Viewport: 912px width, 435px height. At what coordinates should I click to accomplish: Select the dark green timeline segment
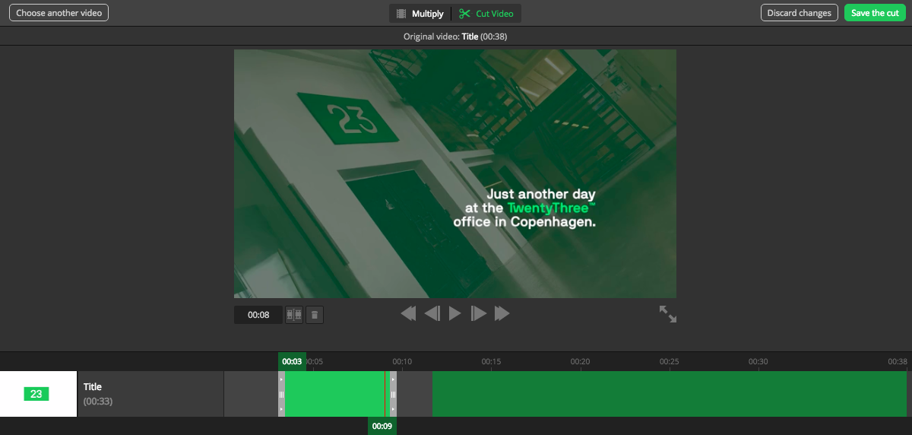(670, 394)
